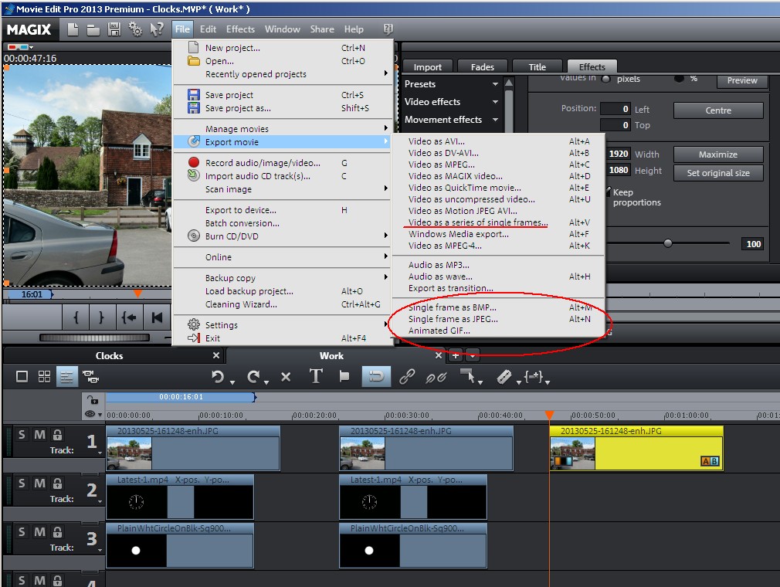Choose Animated GIF from the export submenu
The height and width of the screenshot is (587, 780).
(x=439, y=331)
